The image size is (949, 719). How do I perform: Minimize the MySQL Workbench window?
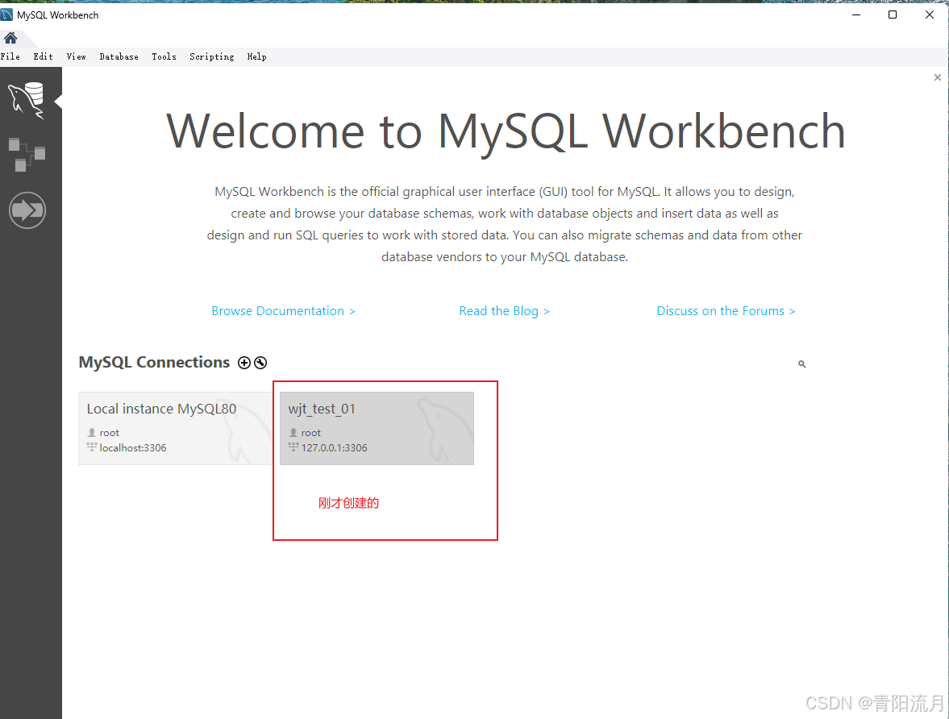pos(855,15)
